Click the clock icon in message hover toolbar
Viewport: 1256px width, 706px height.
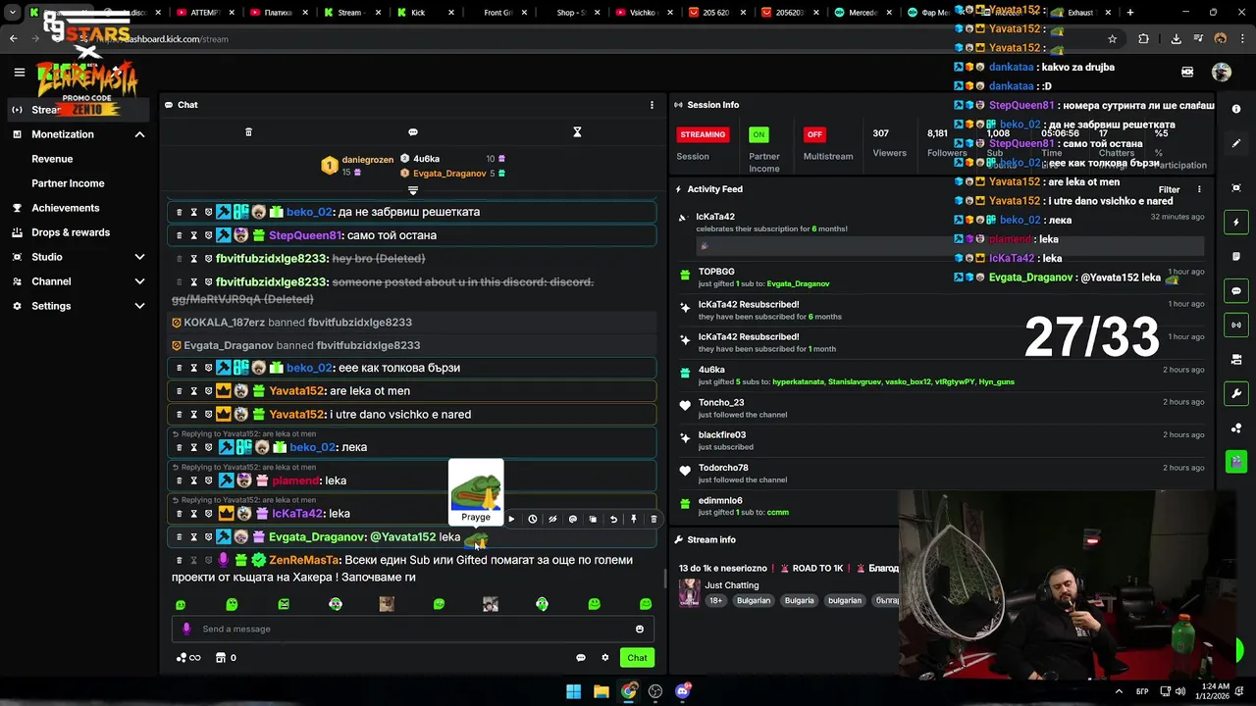[532, 520]
